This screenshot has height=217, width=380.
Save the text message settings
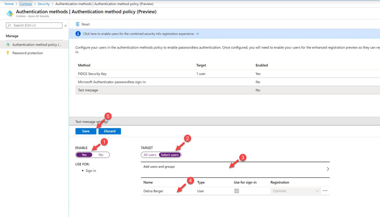pyautogui.click(x=85, y=131)
